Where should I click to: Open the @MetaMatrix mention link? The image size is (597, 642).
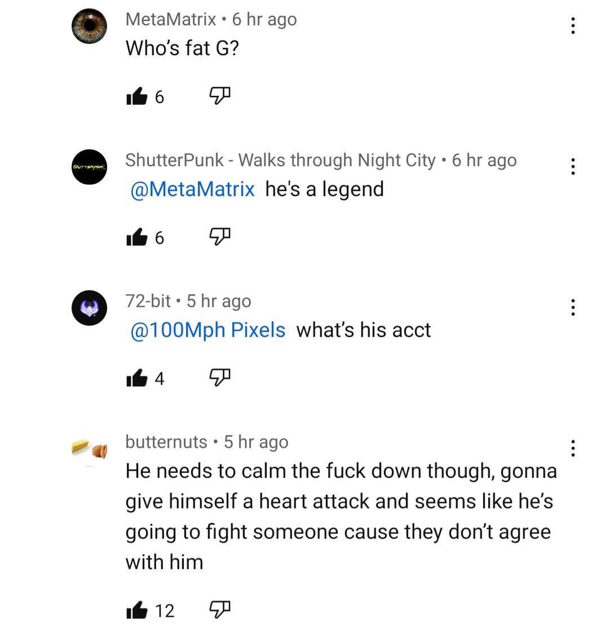[x=192, y=189]
